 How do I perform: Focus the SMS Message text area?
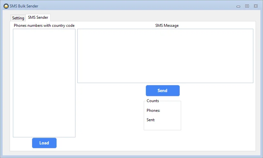pyautogui.click(x=165, y=56)
